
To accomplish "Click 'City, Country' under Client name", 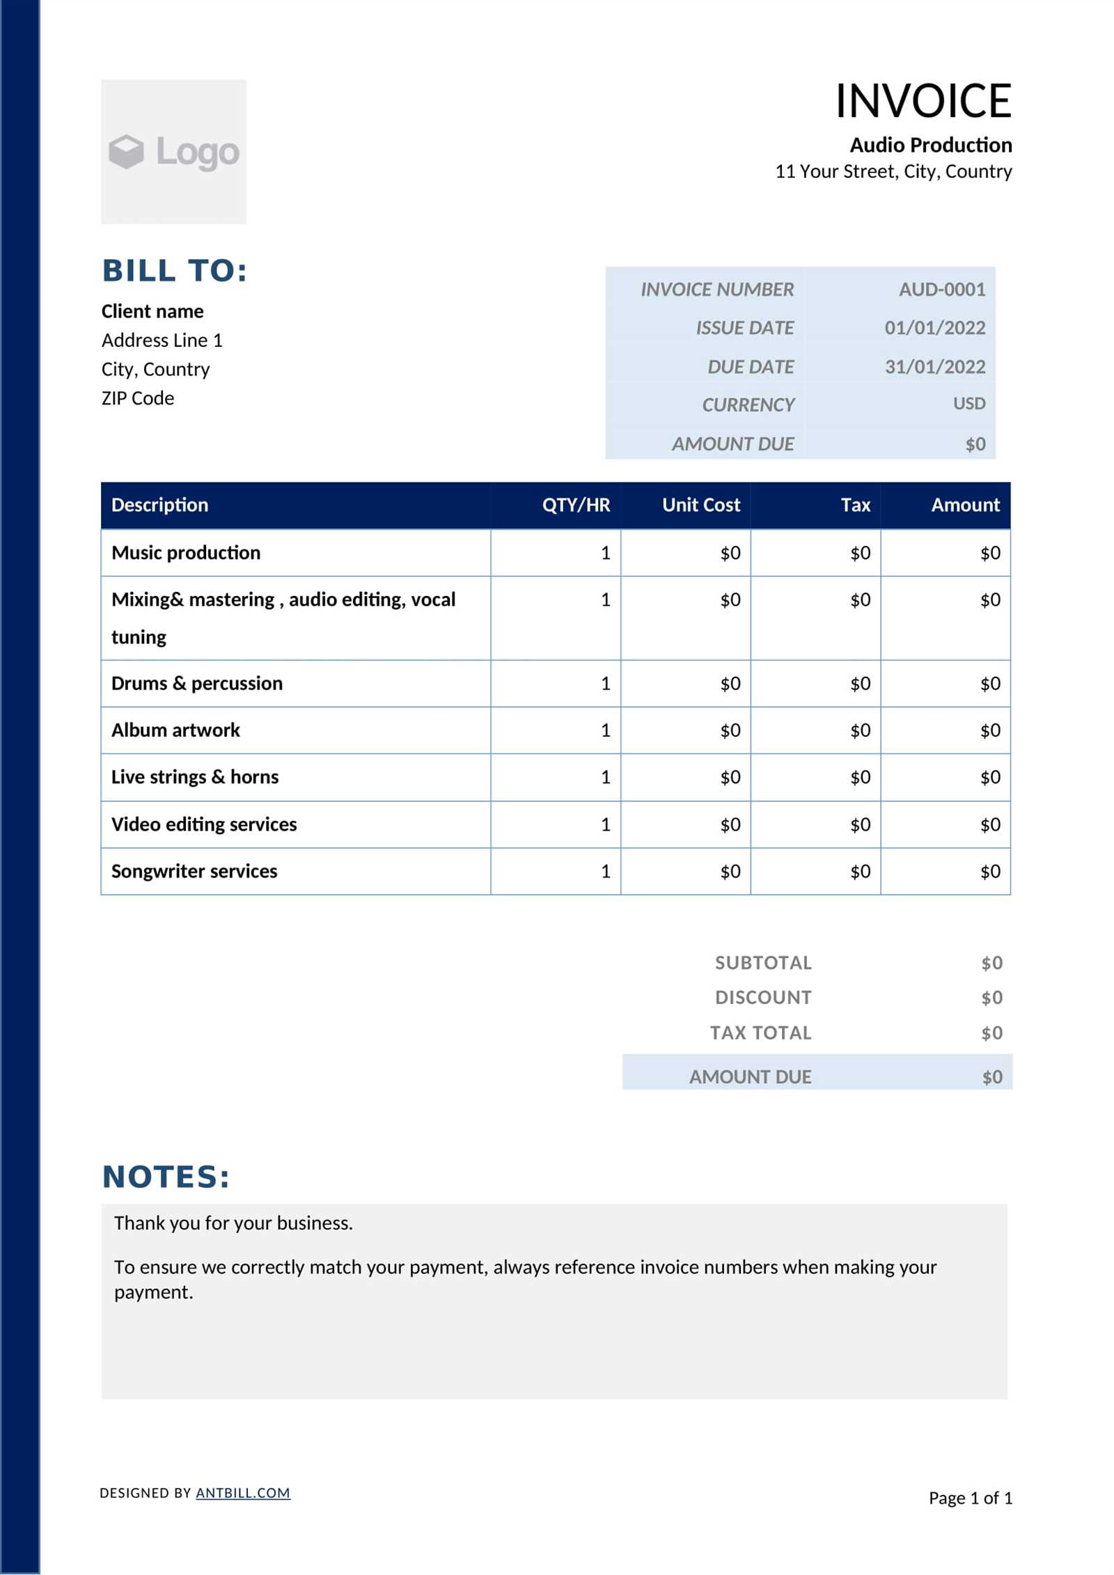I will coord(155,370).
